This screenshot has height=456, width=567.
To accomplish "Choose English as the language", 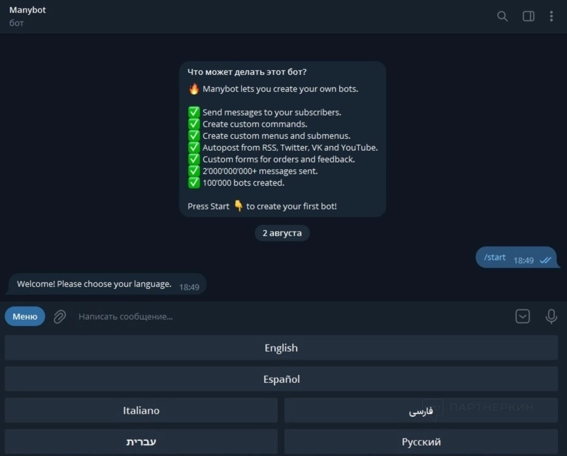I will 281,348.
